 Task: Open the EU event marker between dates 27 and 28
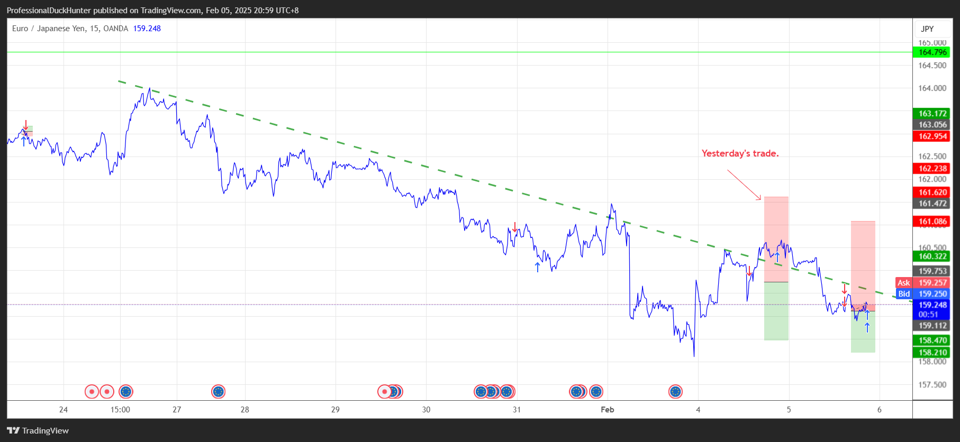point(218,392)
